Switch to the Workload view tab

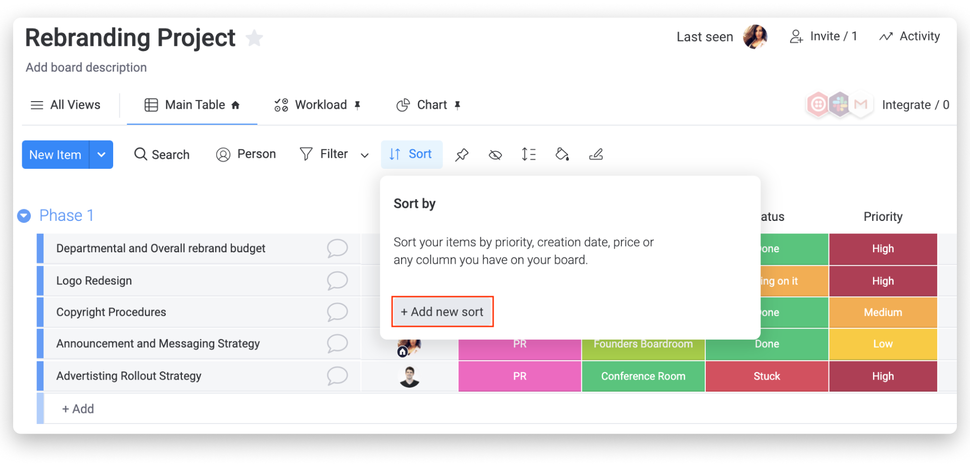pos(317,105)
